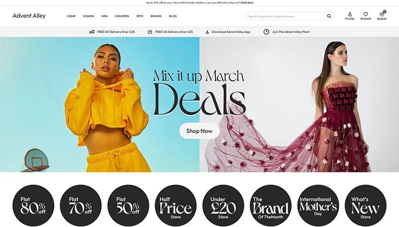Viewport: 399px width, 227px height.
Task: Click the magnifying glass search icon
Action: pyautogui.click(x=329, y=16)
